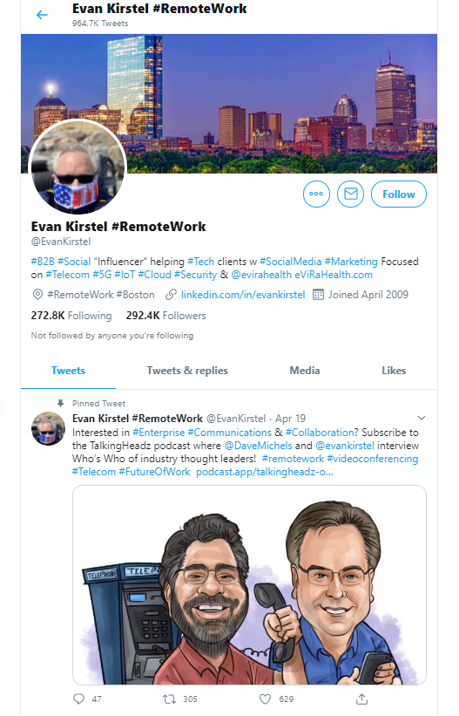Open the three-dot more options menu
Viewport: 459px width, 716px height.
pos(316,194)
